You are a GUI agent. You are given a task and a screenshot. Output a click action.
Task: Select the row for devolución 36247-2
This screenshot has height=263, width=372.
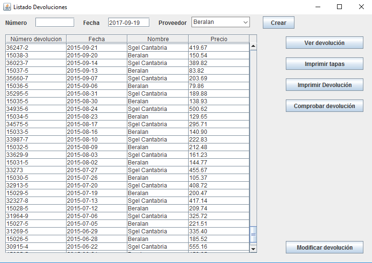tap(36, 48)
